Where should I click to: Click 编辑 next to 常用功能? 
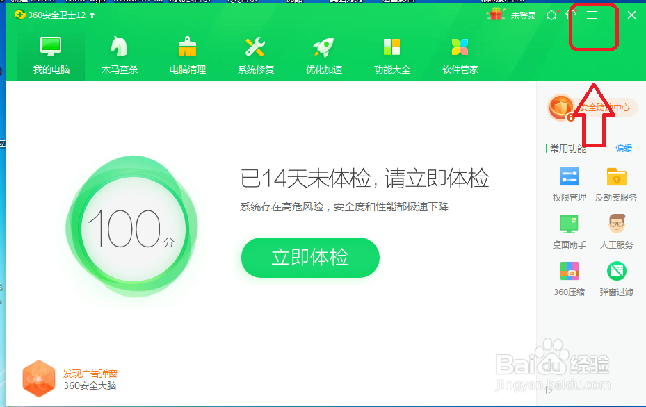pos(623,149)
